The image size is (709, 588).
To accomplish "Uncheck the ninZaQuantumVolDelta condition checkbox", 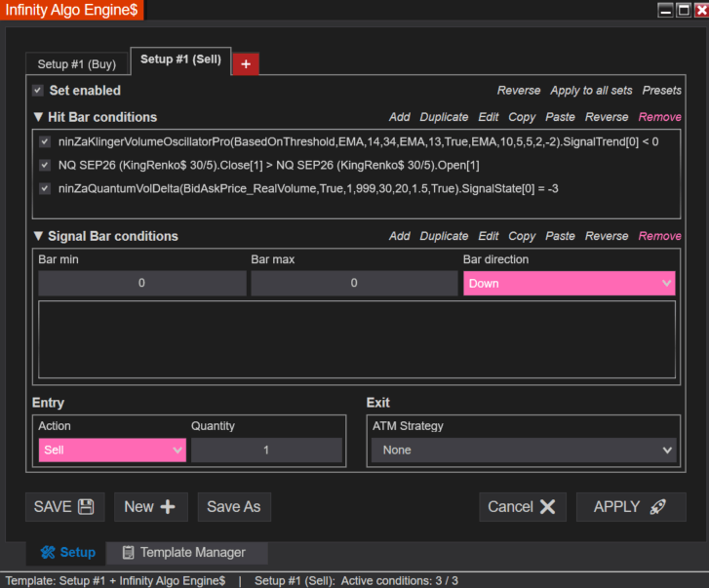I will pyautogui.click(x=44, y=188).
